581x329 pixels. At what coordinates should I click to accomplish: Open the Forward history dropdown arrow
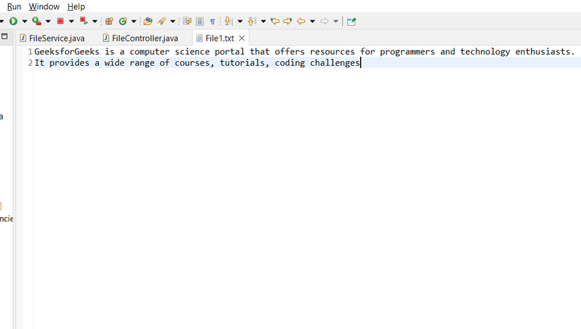(336, 21)
